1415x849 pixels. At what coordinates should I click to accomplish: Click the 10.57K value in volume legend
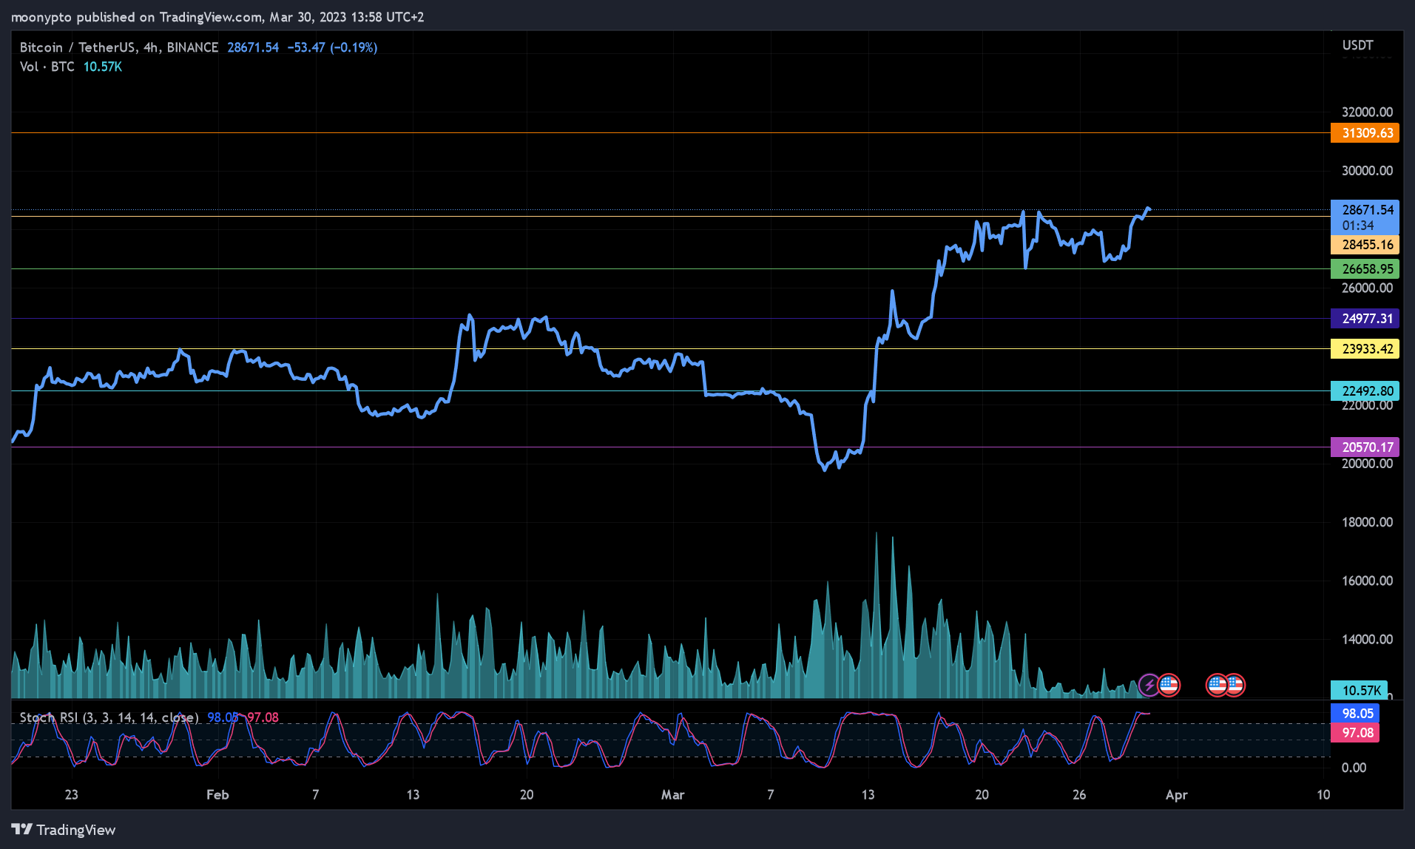pyautogui.click(x=103, y=67)
